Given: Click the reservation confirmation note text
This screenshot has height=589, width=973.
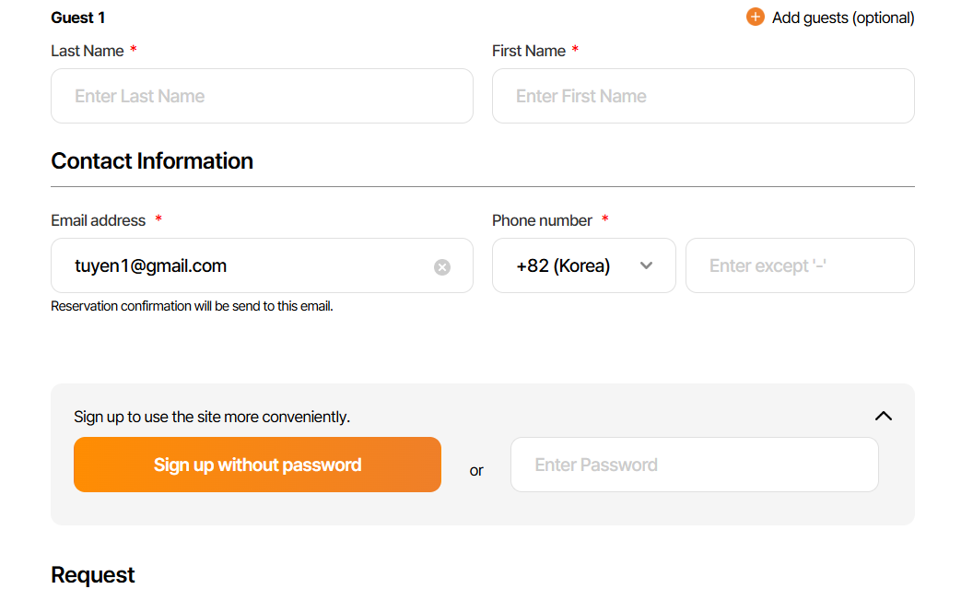Looking at the screenshot, I should [x=192, y=306].
